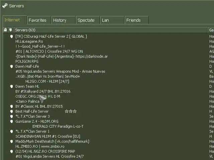Sort by the VAC shield column header

pos(11,30)
